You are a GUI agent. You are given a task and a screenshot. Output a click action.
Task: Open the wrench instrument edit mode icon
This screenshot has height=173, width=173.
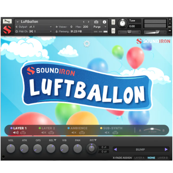tap(7, 21)
